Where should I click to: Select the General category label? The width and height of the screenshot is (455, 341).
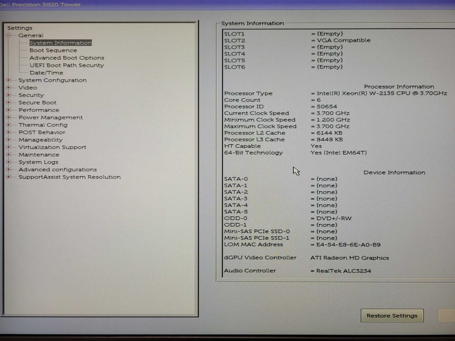(31, 36)
